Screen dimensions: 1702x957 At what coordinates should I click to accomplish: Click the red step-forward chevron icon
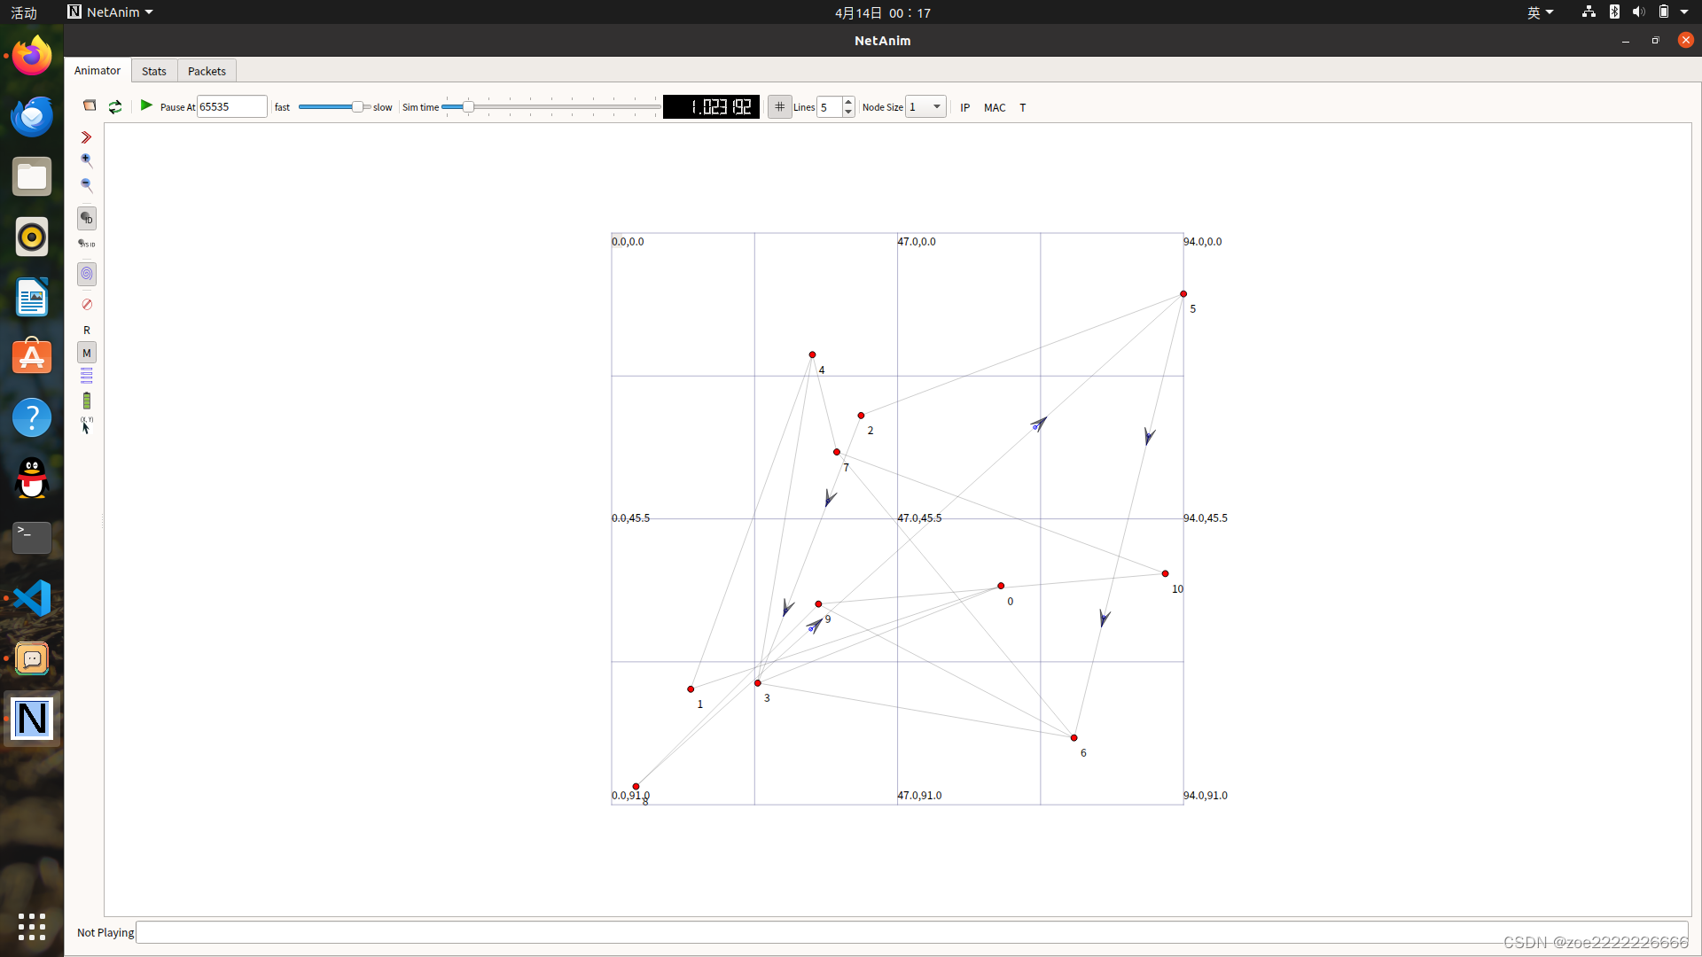(86, 137)
